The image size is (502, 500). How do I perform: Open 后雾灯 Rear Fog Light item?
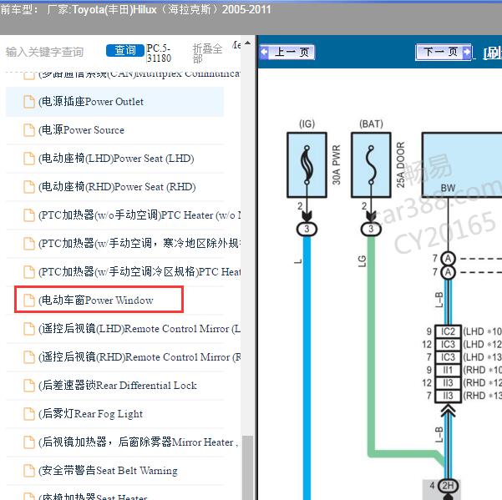pos(114,414)
